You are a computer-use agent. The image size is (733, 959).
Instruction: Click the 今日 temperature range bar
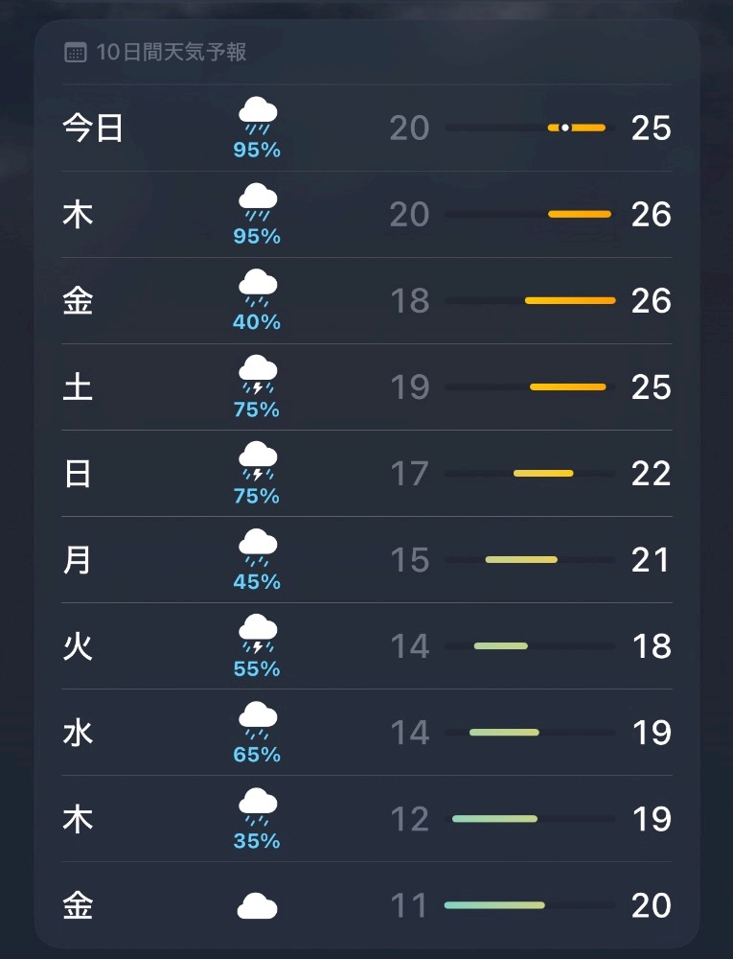tap(576, 128)
